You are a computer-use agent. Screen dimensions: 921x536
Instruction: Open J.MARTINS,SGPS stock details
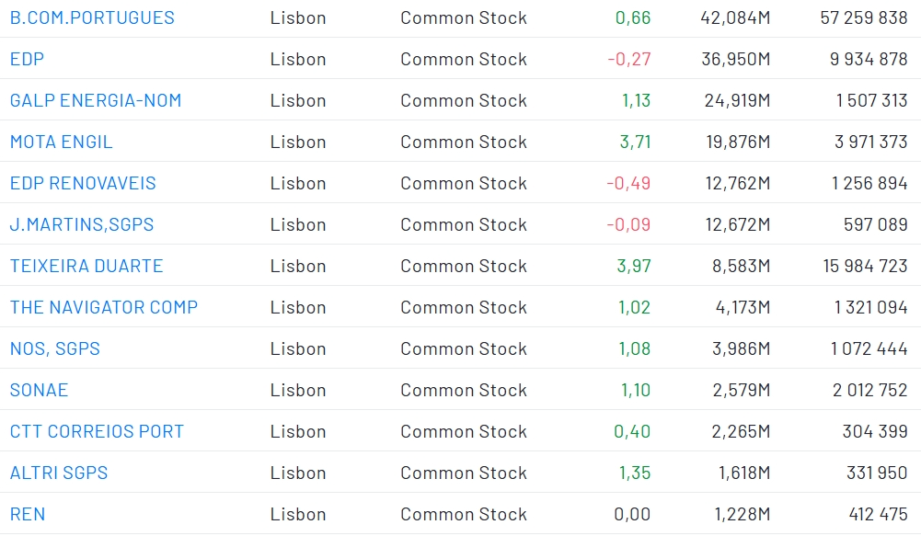82,224
